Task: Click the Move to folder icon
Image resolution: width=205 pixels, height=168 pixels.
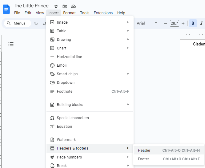Action: tap(65, 6)
